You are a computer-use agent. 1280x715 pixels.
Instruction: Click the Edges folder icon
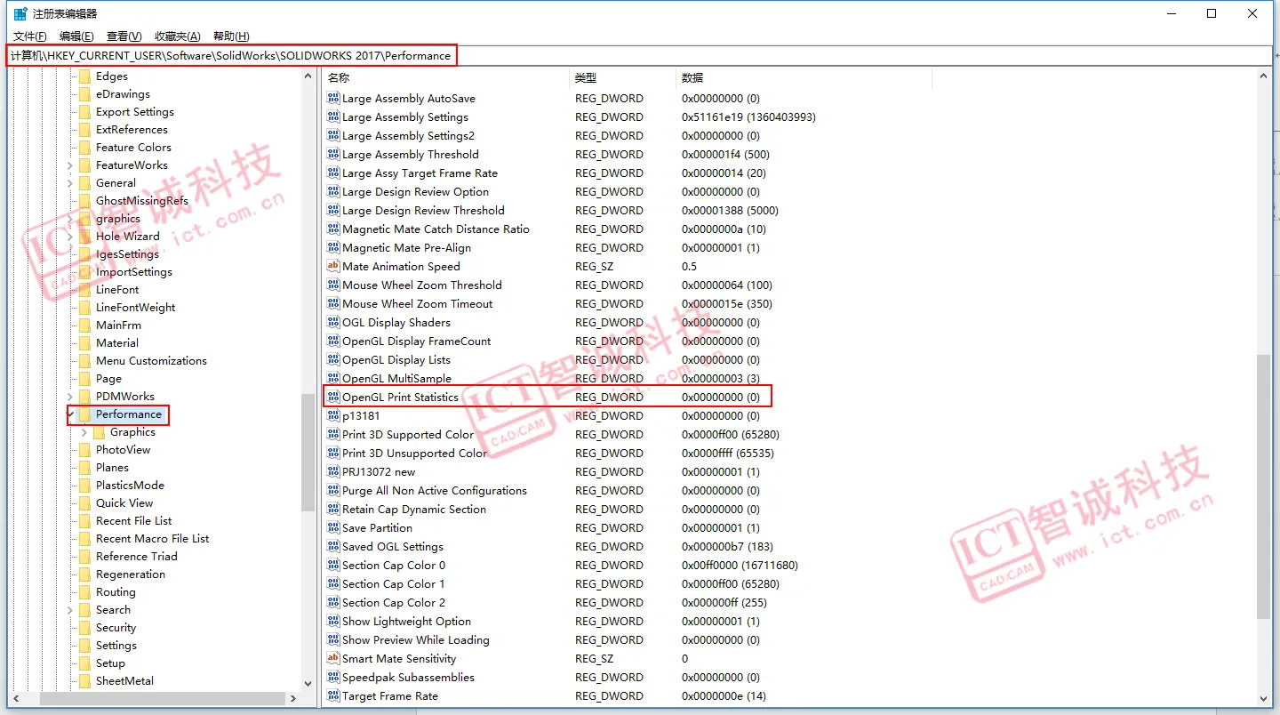[x=84, y=76]
